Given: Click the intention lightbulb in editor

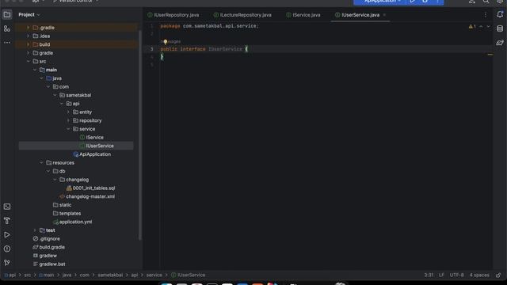Looking at the screenshot, I should click(x=166, y=42).
